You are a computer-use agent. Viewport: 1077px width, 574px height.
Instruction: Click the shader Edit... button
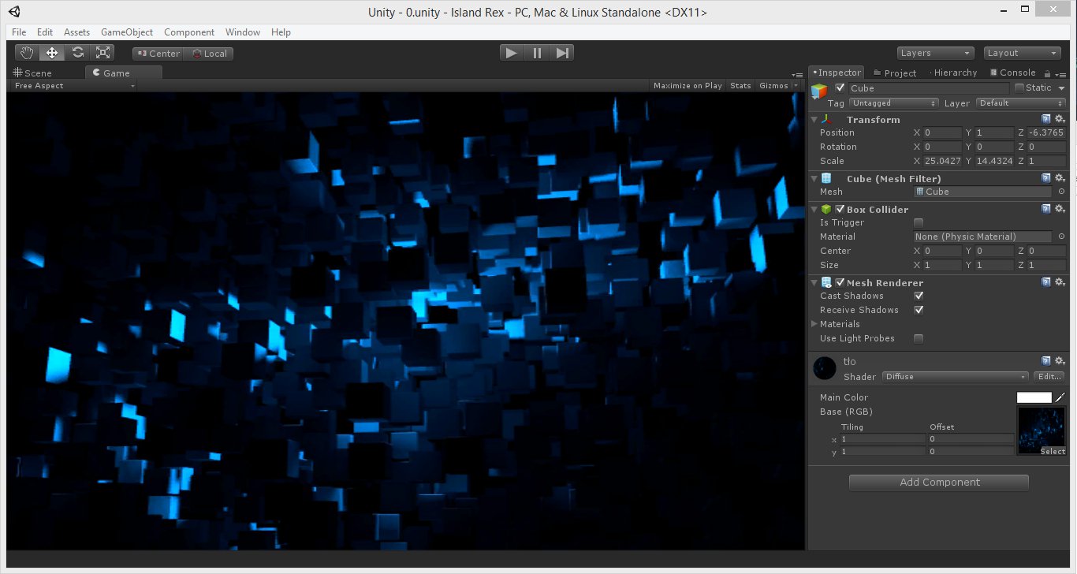click(1049, 377)
